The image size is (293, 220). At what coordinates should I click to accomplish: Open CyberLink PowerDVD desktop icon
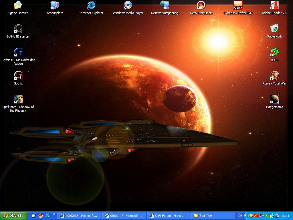pyautogui.click(x=238, y=5)
